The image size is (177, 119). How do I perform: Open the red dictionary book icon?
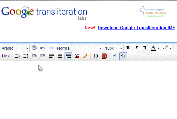click(104, 56)
